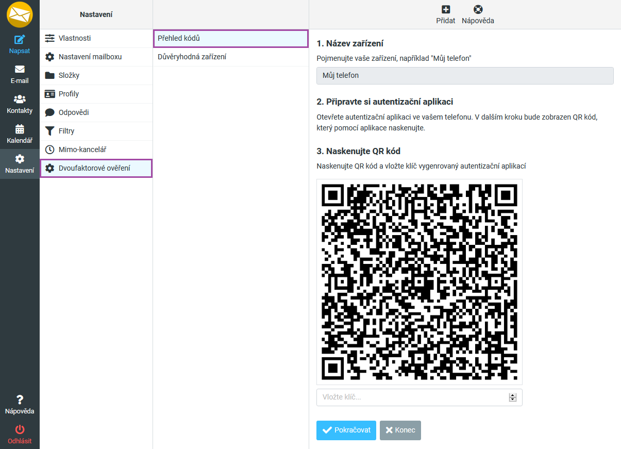Select Nastavení in left sidebar
The height and width of the screenshot is (449, 621).
(x=20, y=164)
